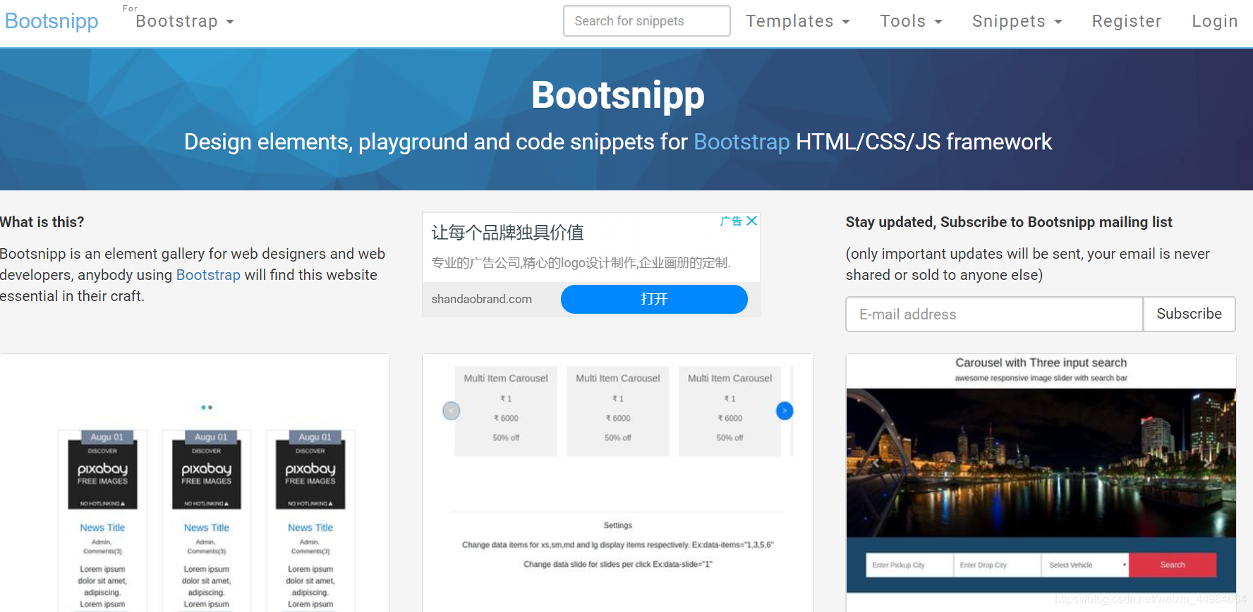The width and height of the screenshot is (1253, 612).
Task: Click the red Search button
Action: coord(1173,565)
